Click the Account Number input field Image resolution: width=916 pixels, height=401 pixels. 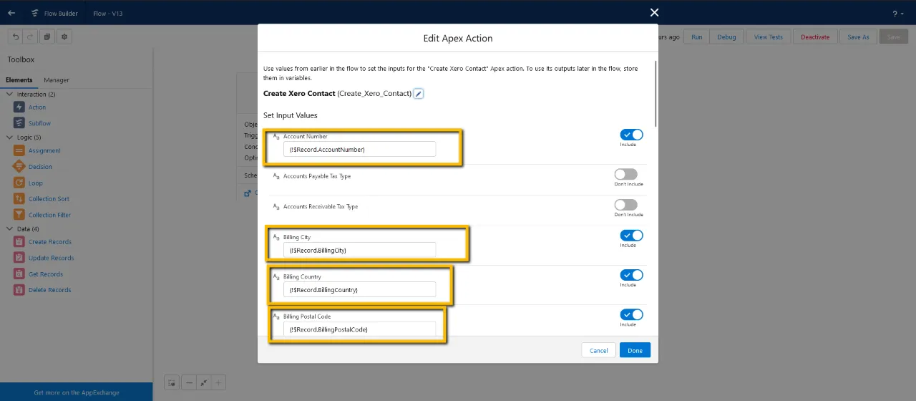(x=359, y=149)
